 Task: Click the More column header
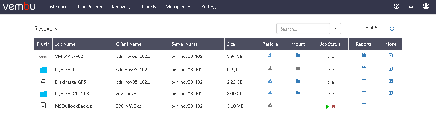tap(391, 44)
